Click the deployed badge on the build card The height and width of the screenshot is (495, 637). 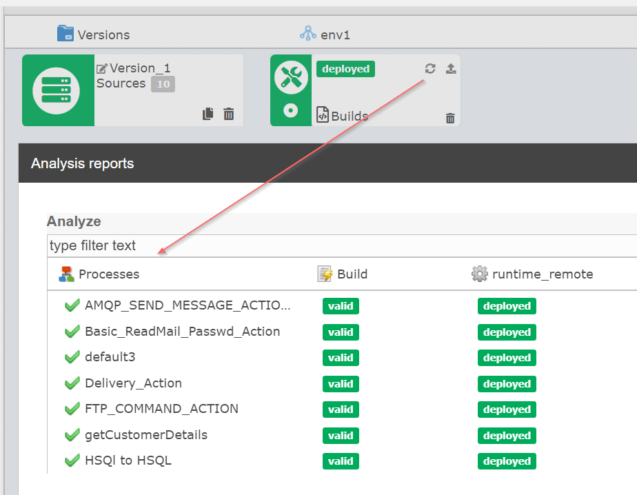[345, 69]
